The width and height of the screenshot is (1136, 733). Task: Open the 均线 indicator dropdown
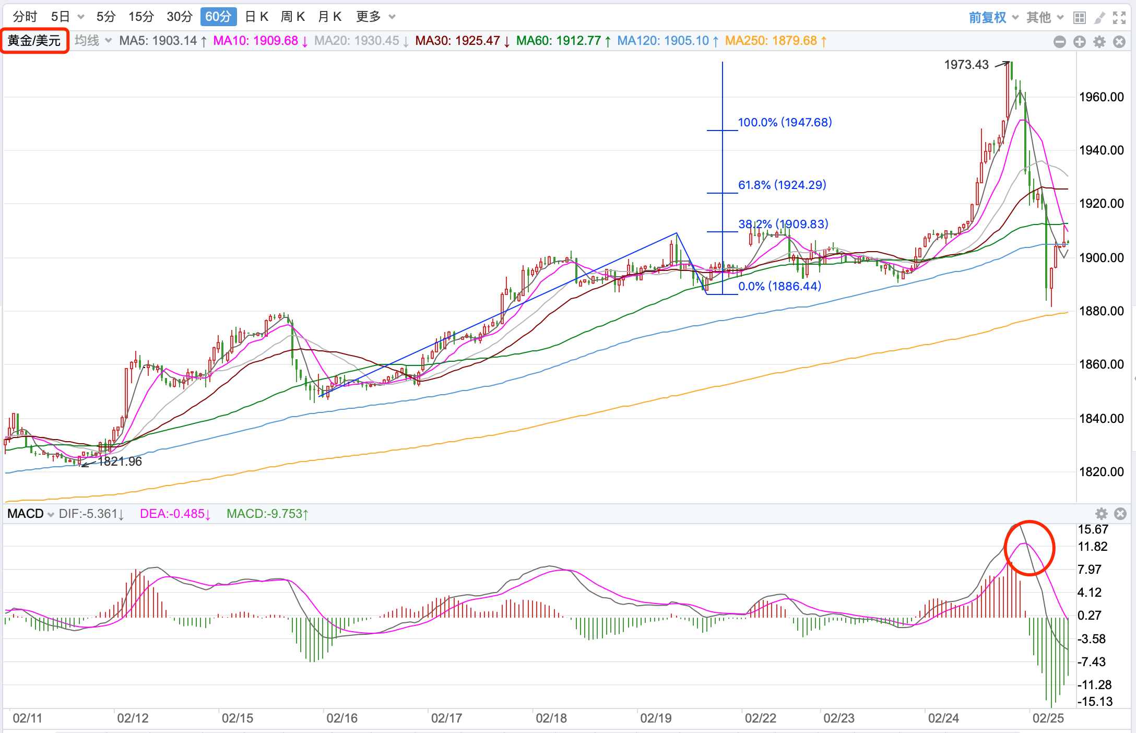[93, 41]
